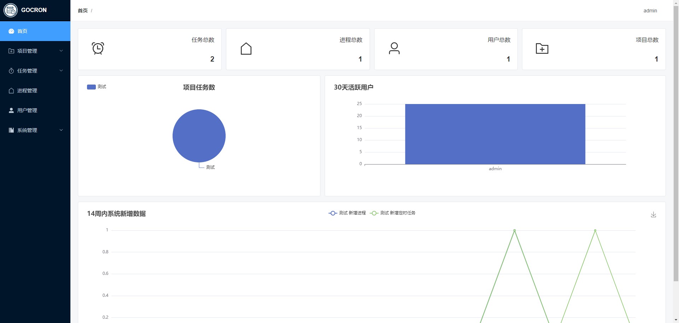This screenshot has width=679, height=323.
Task: Click the 项目任务数 chart title
Action: (x=199, y=87)
